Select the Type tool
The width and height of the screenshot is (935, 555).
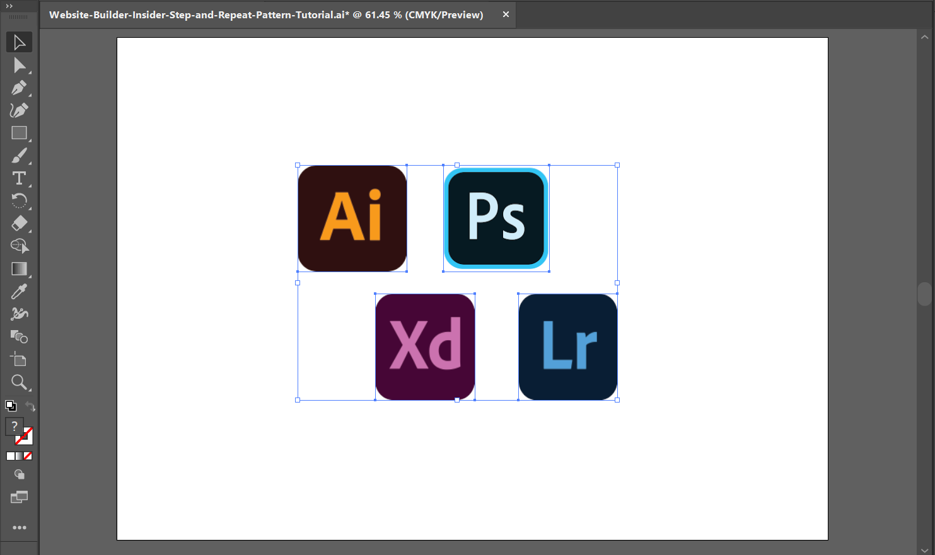[19, 178]
